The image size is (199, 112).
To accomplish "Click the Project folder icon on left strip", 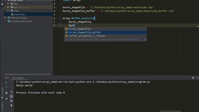I will (2, 4).
